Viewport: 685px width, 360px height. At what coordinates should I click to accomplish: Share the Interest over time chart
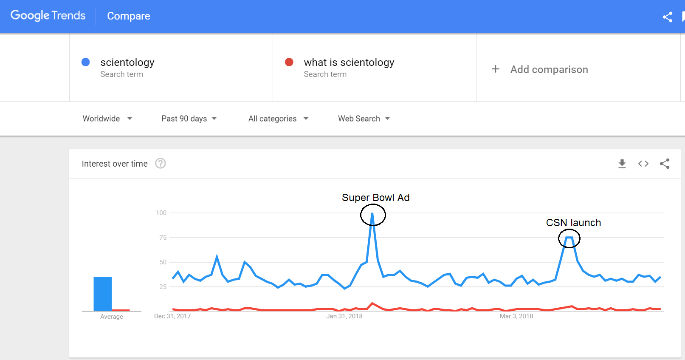click(x=665, y=164)
